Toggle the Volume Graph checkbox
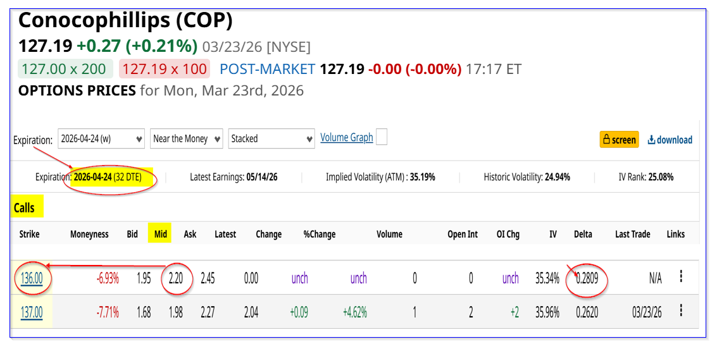The height and width of the screenshot is (344, 717). click(x=381, y=138)
